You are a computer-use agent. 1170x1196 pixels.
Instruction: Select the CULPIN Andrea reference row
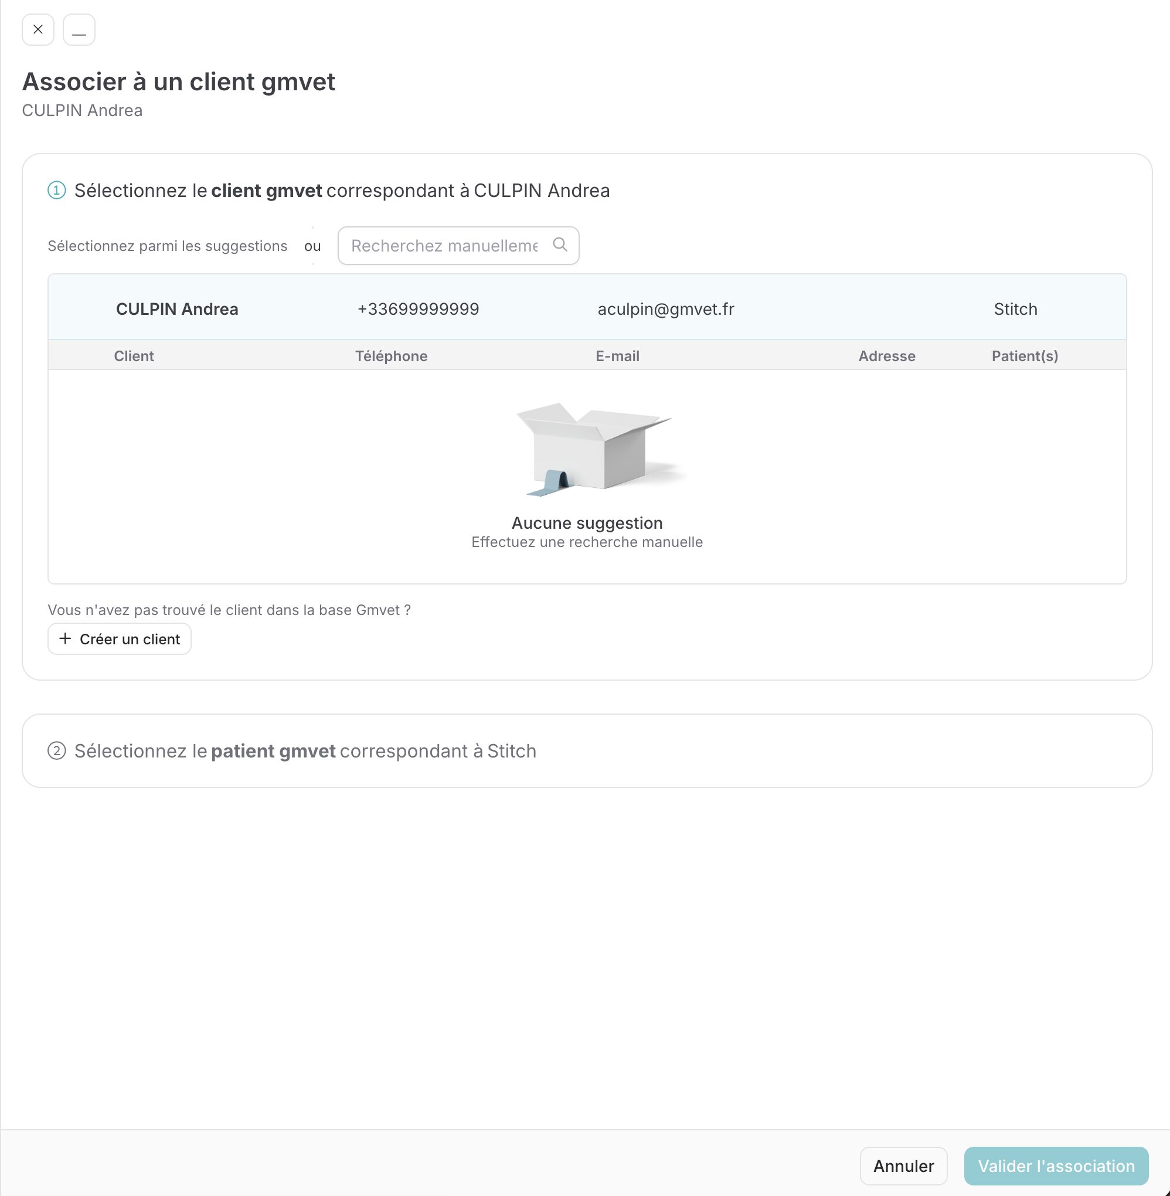[587, 307]
